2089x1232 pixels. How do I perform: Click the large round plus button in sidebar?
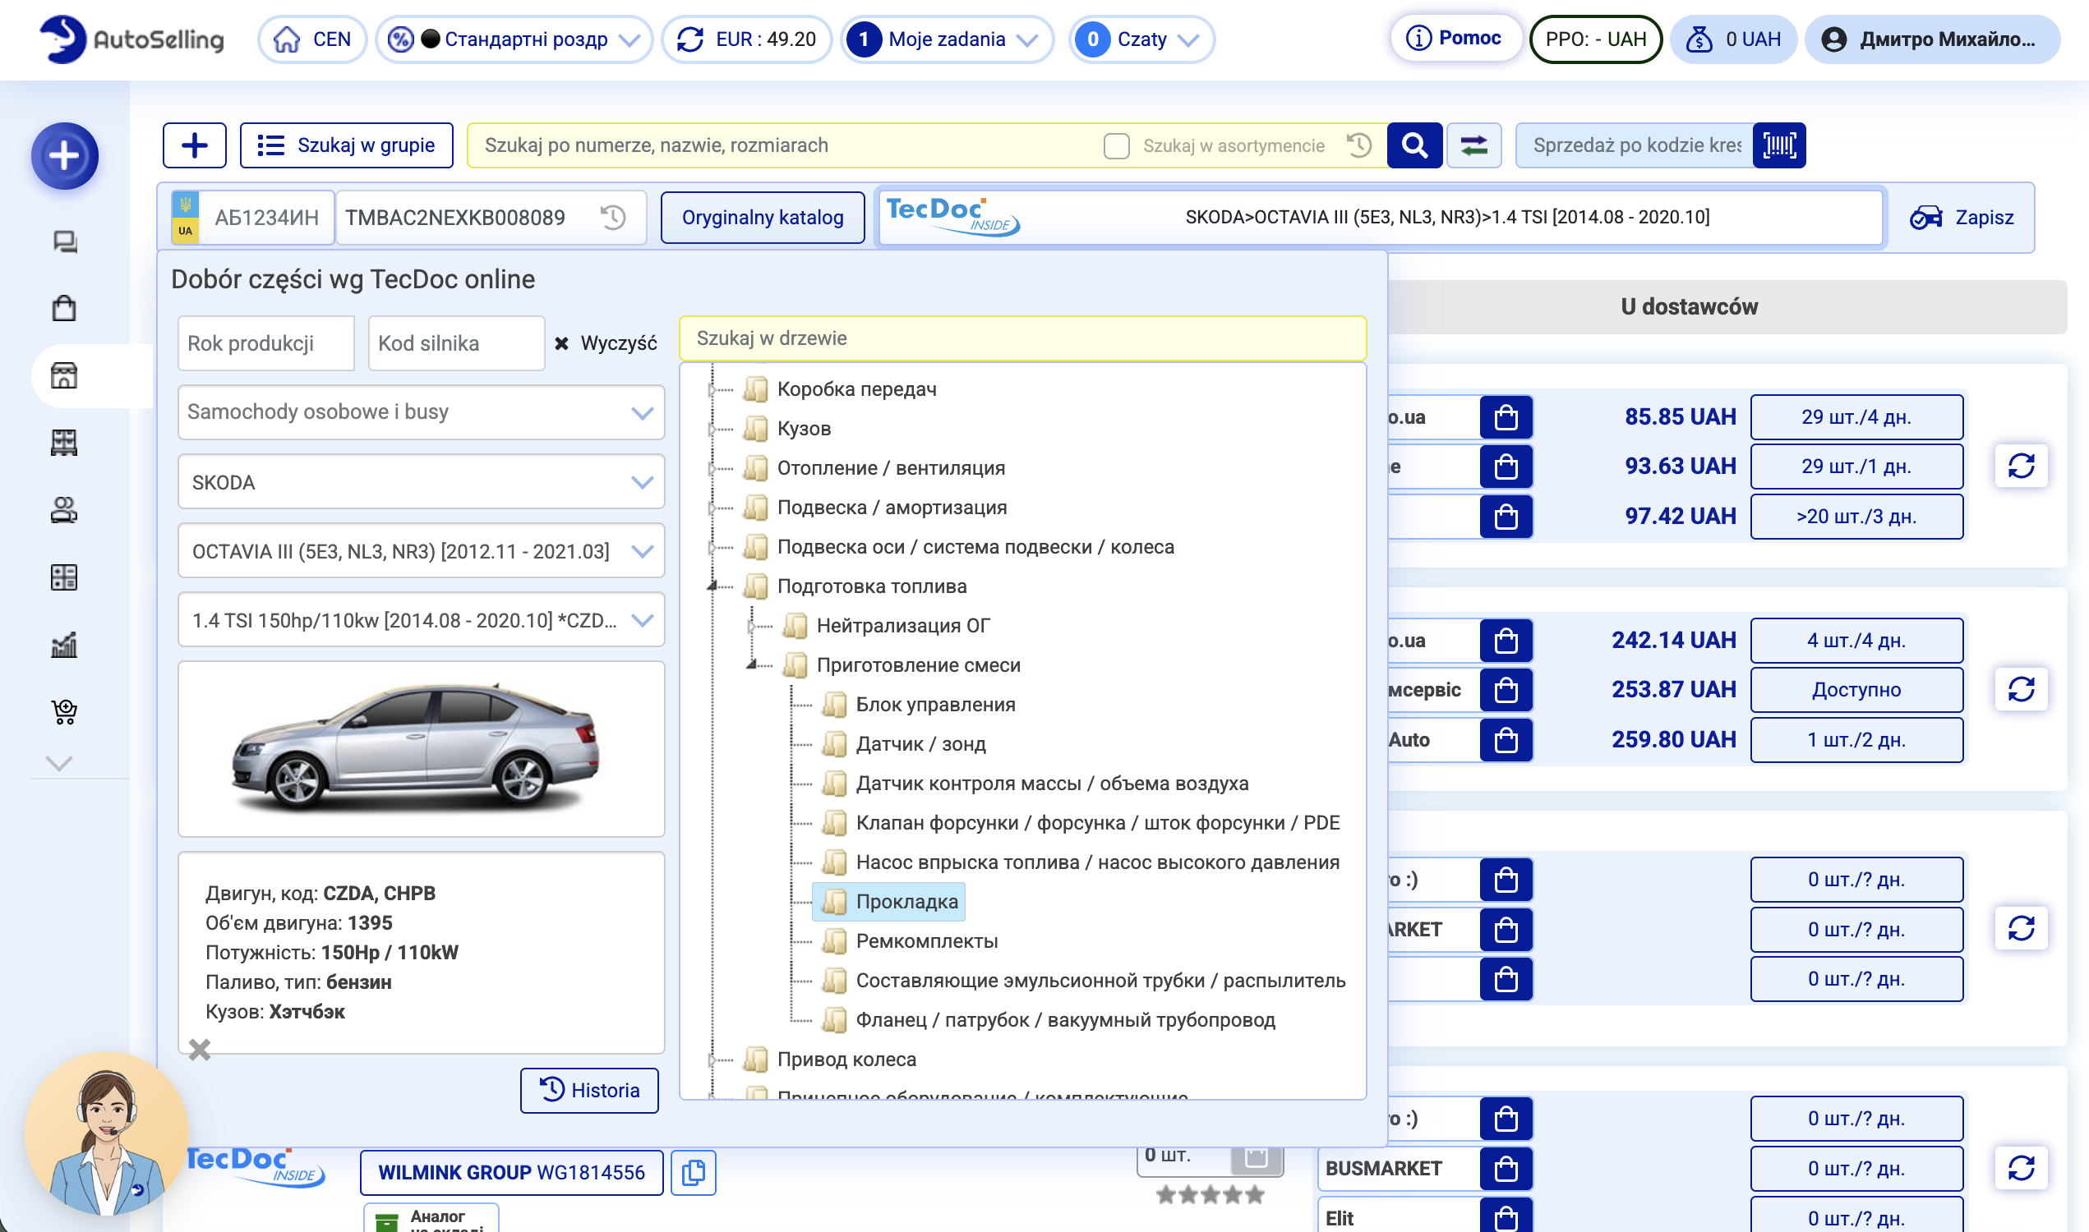(x=65, y=155)
